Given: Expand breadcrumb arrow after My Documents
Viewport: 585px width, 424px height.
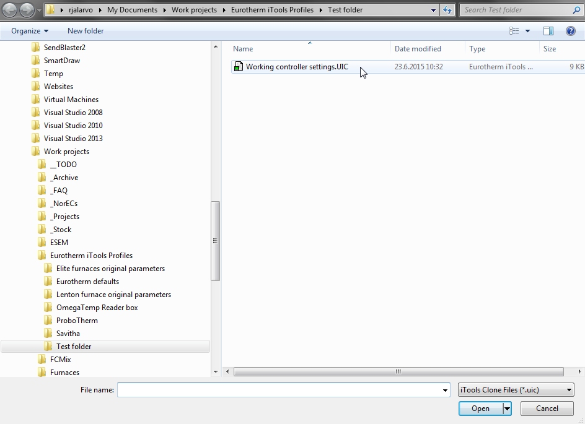Looking at the screenshot, I should coord(165,10).
